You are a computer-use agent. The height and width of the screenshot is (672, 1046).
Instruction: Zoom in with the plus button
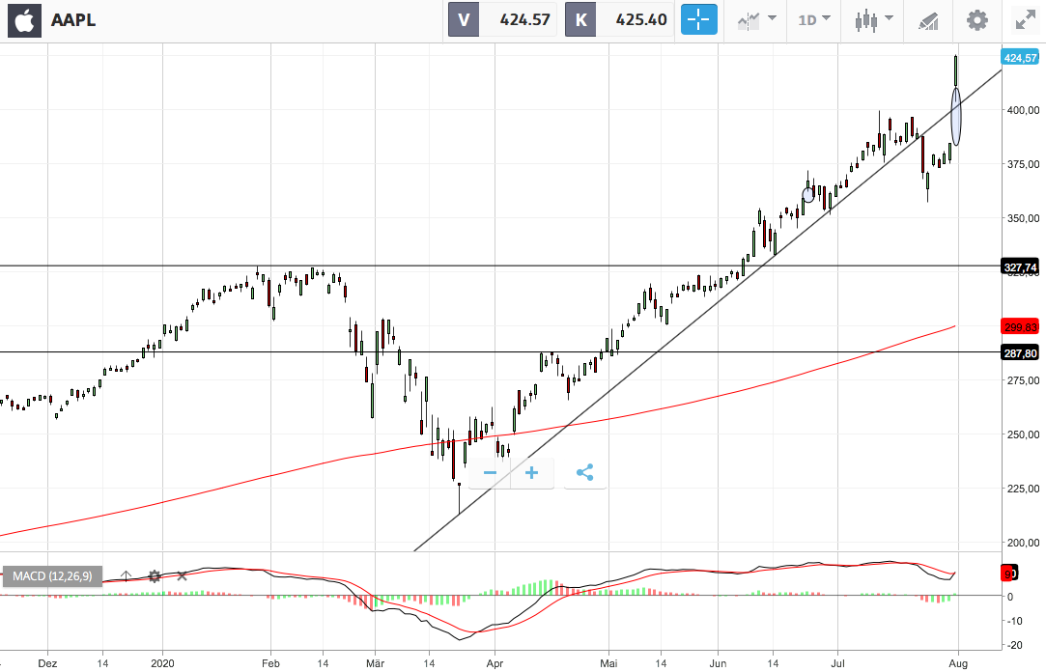[531, 473]
